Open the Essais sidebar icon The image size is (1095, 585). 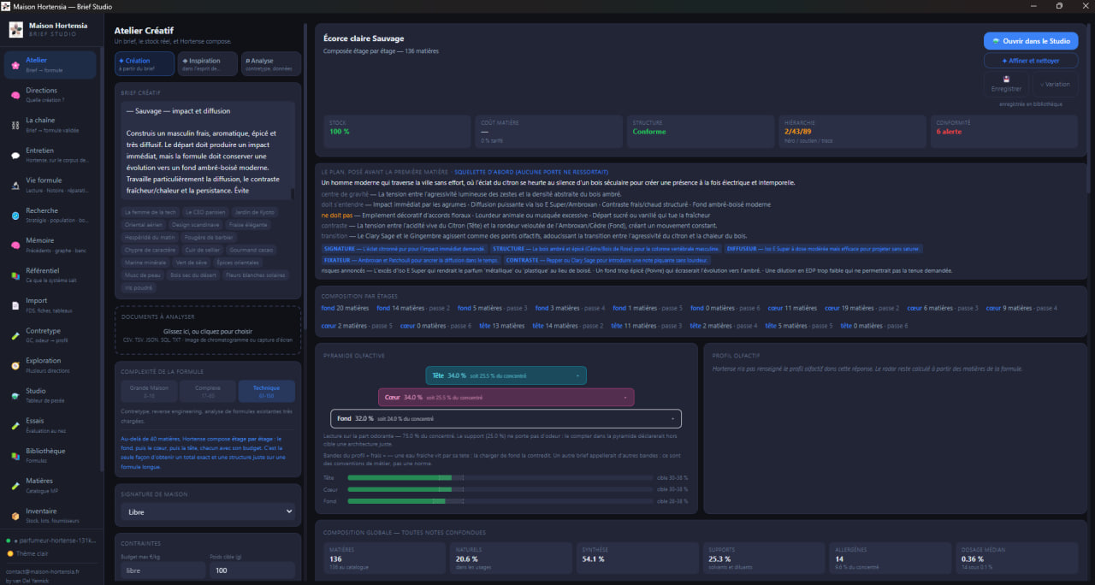pyautogui.click(x=15, y=425)
